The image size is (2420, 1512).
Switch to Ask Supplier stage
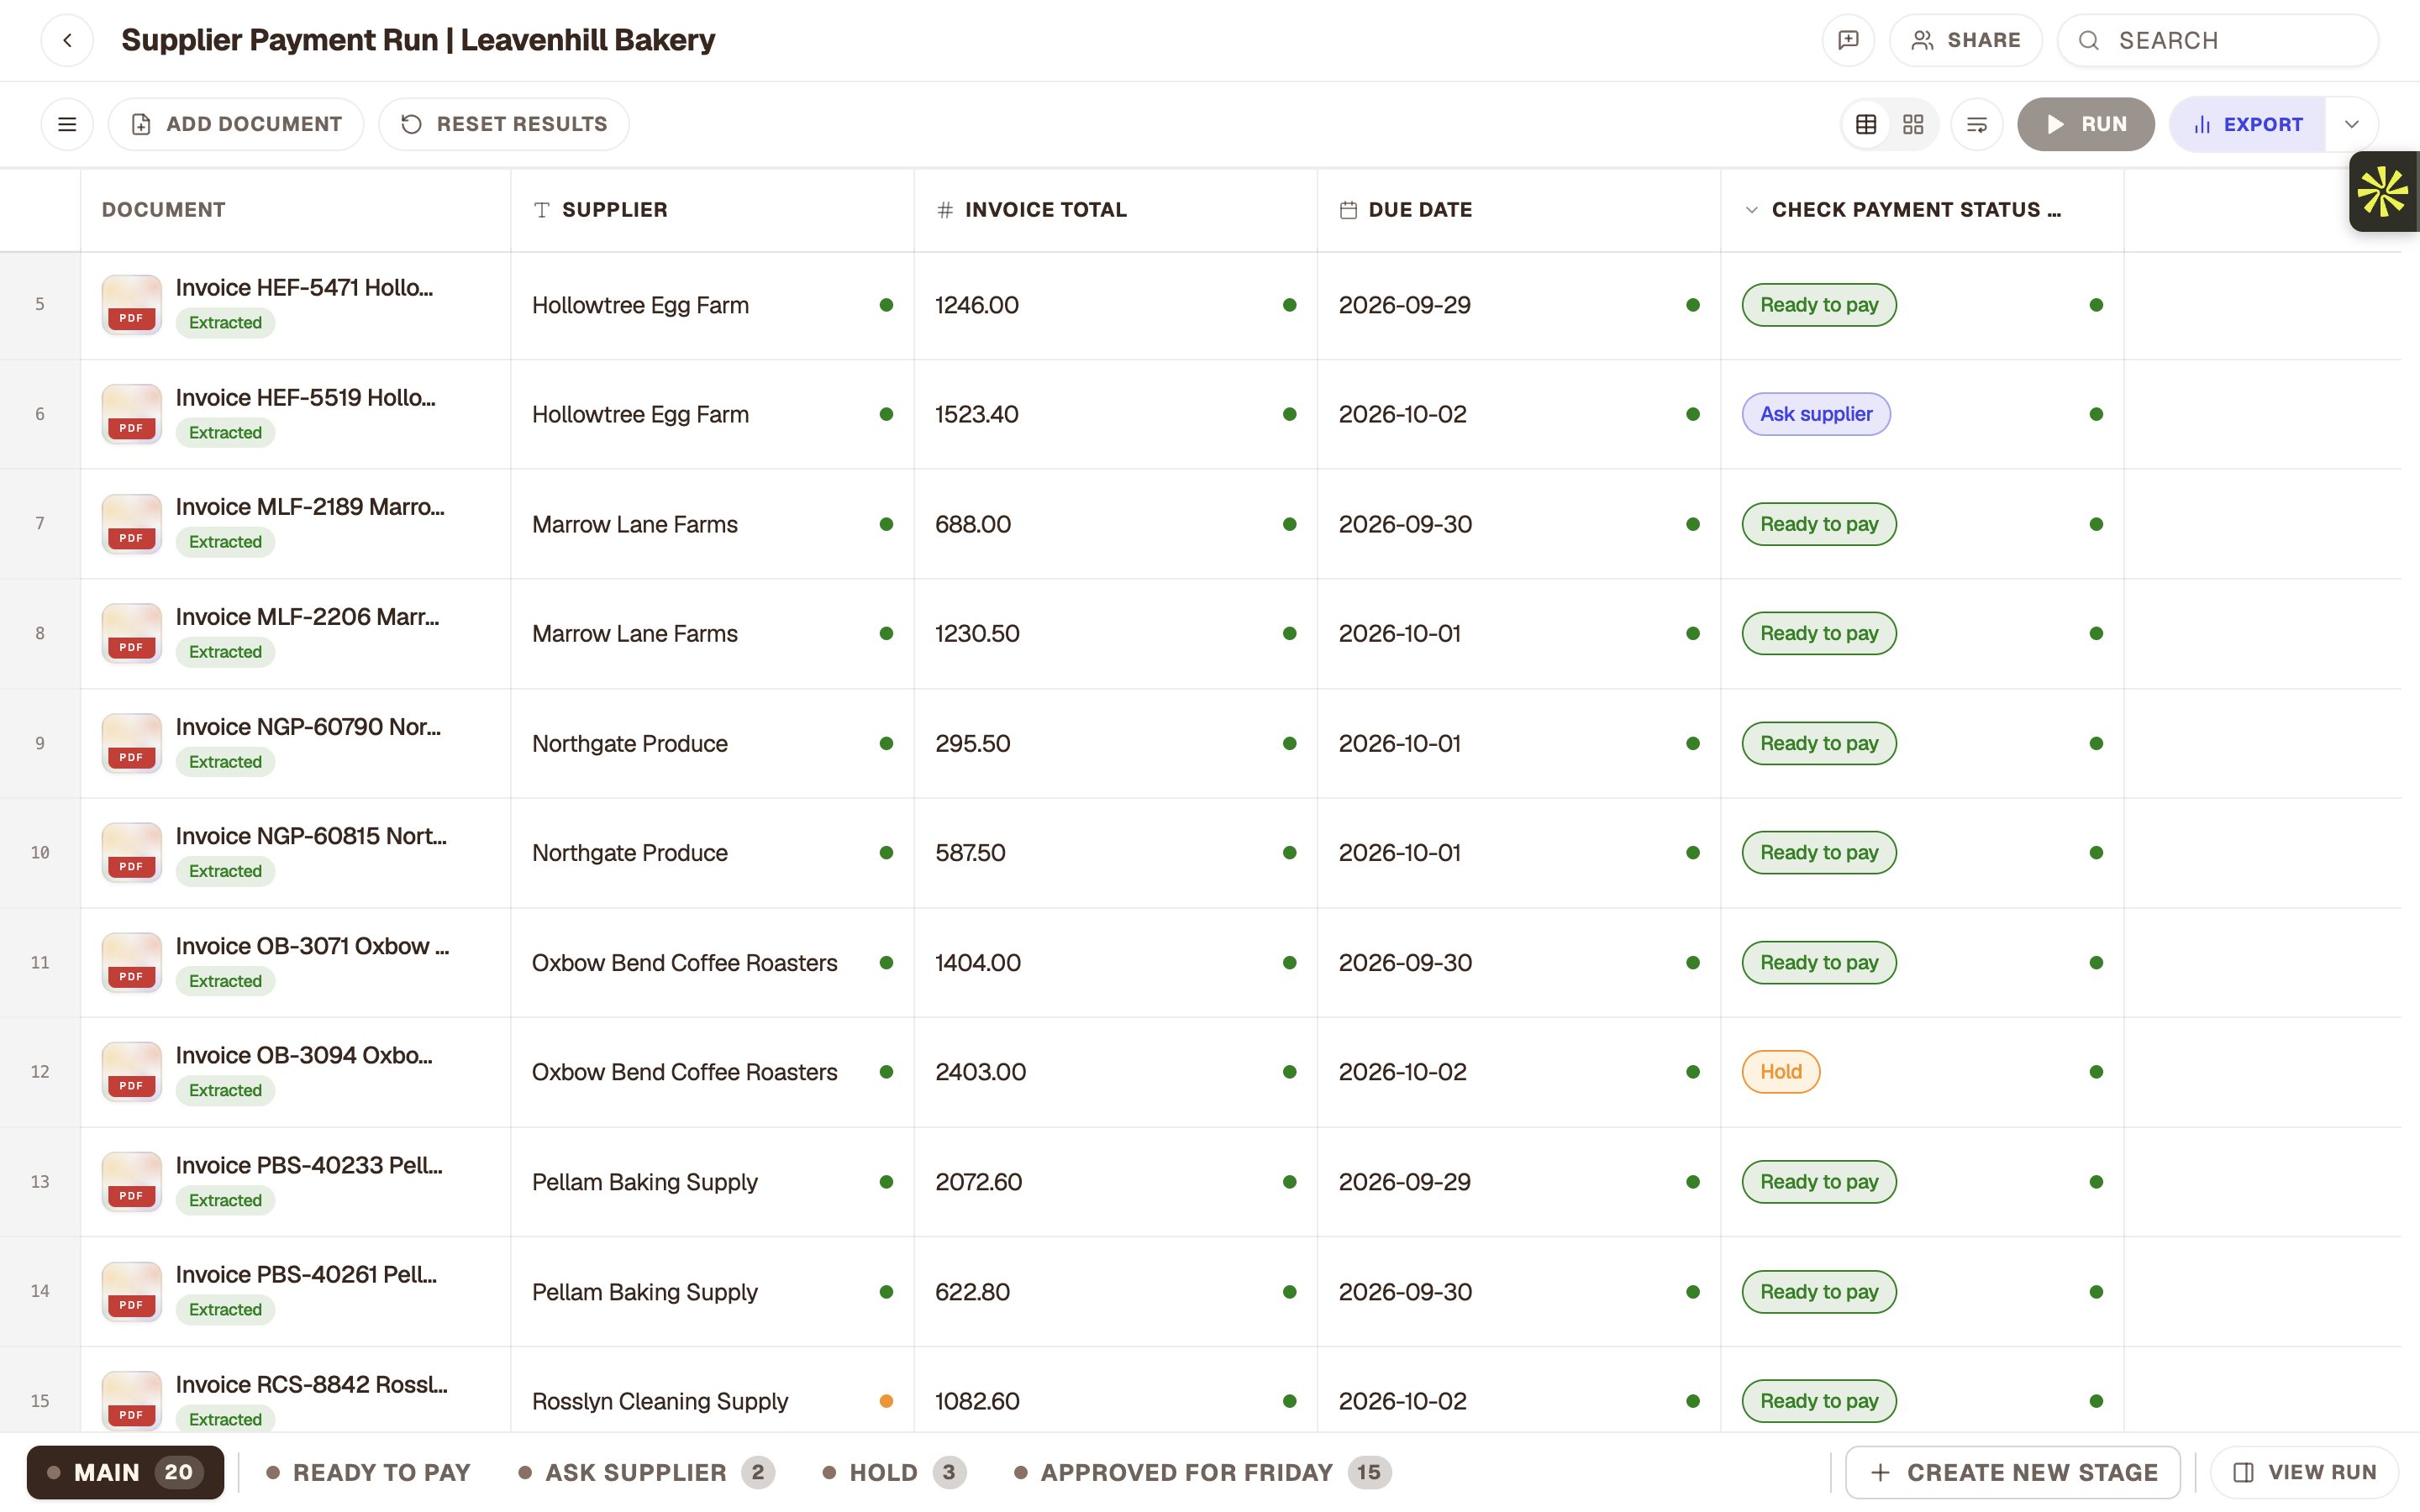[x=646, y=1472]
